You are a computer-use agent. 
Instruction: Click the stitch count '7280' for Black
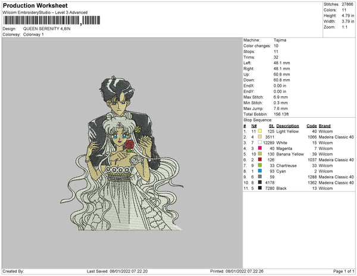[270, 188]
